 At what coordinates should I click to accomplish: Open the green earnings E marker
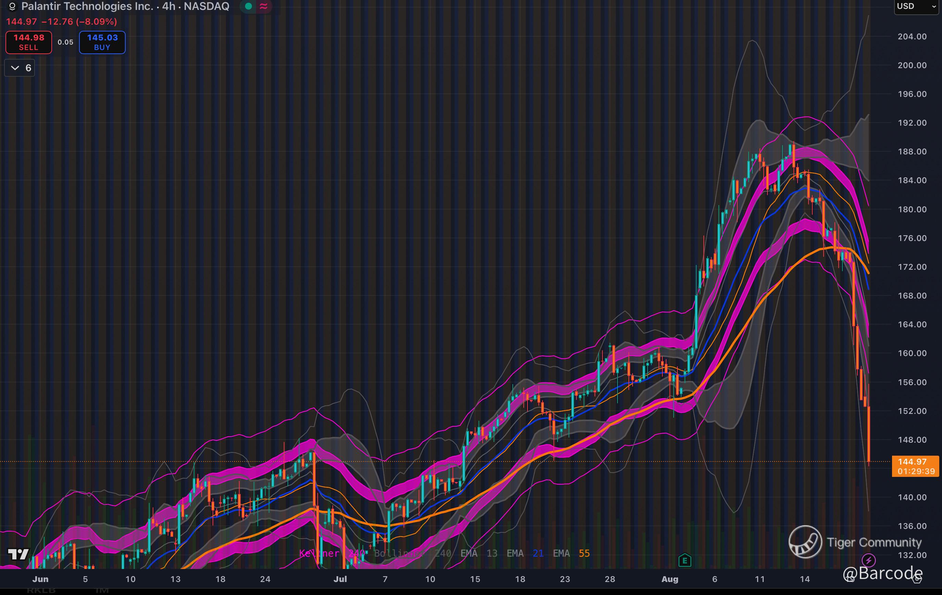point(685,560)
